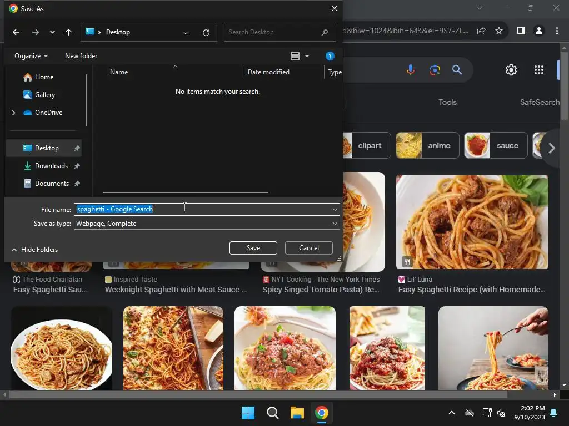Expand address bar previous locations dropdown
Screen dimensions: 569x426
(186, 33)
